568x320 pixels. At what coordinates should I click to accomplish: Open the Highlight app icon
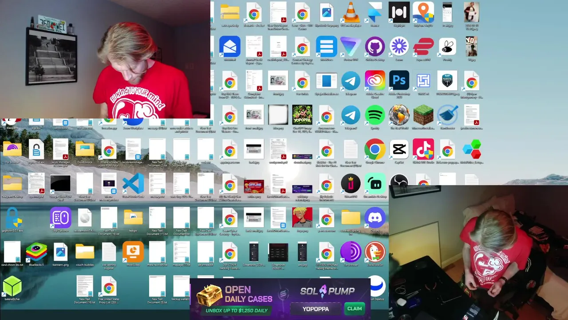pyautogui.click(x=399, y=12)
